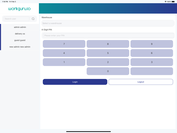Tap keypad digit 8
Screen dimensions: 177x133
(108, 44)
